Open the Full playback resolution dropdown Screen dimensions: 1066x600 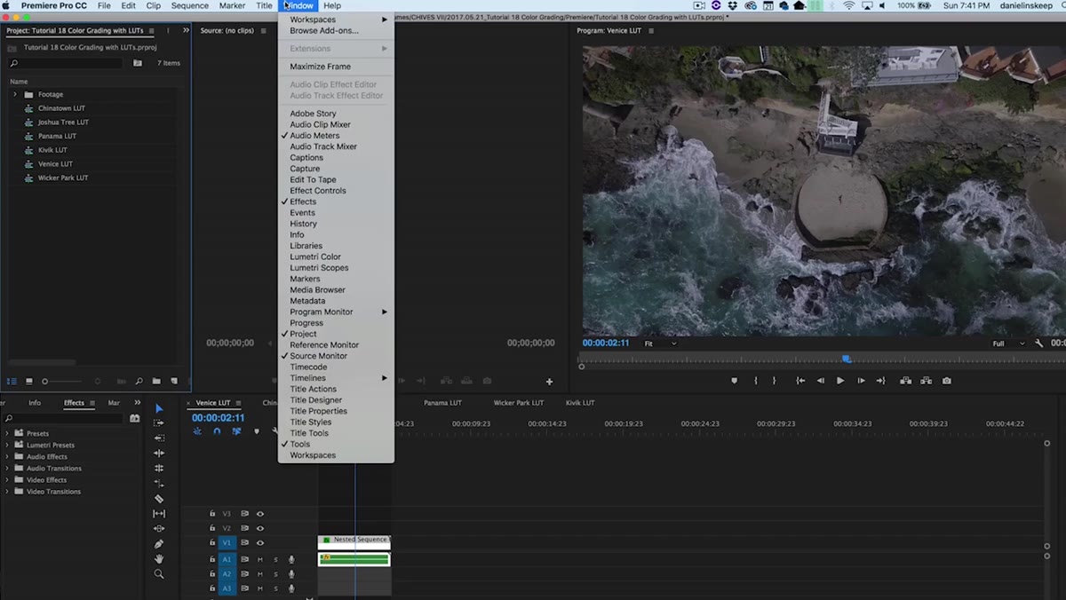(x=1008, y=343)
